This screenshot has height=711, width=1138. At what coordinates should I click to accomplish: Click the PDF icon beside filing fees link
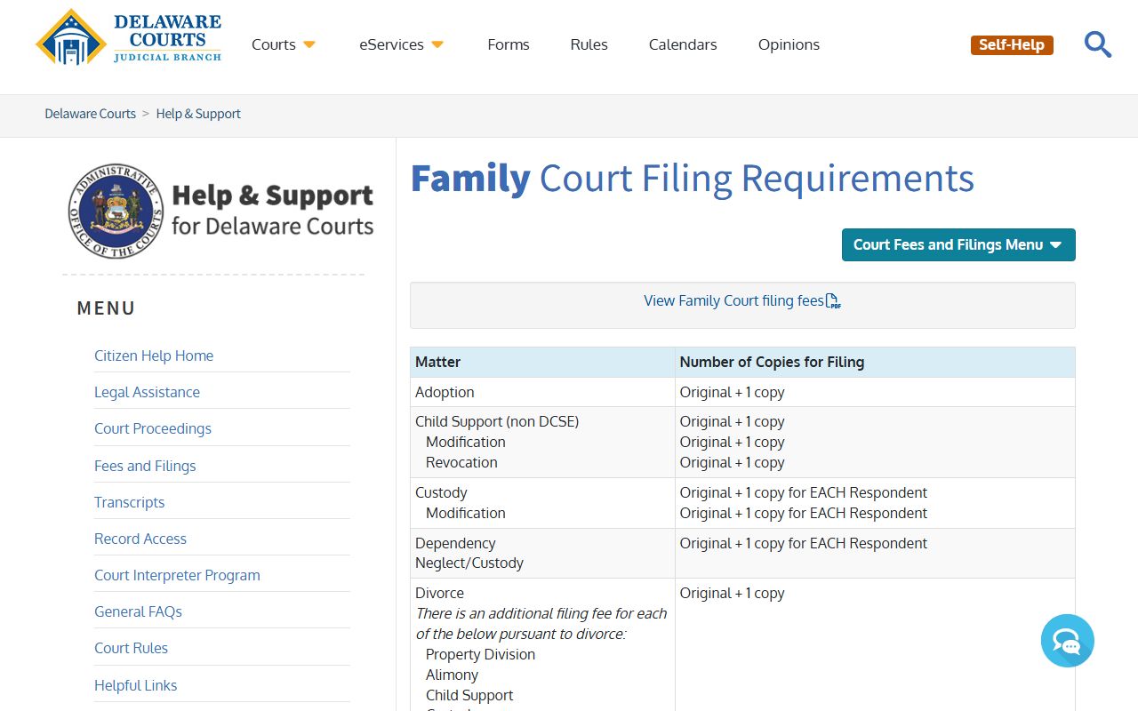pos(833,301)
